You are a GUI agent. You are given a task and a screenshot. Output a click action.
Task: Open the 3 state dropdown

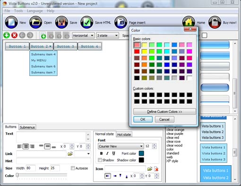[x=107, y=35]
